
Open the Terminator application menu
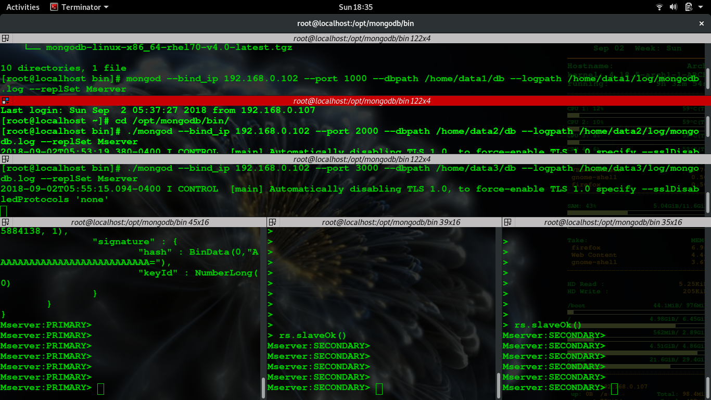tap(80, 7)
